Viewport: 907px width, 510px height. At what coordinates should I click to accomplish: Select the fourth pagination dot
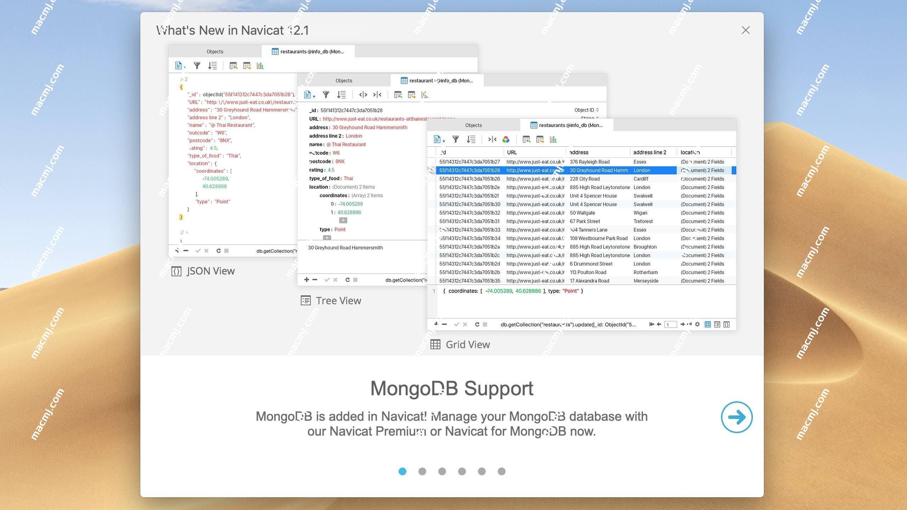point(462,471)
